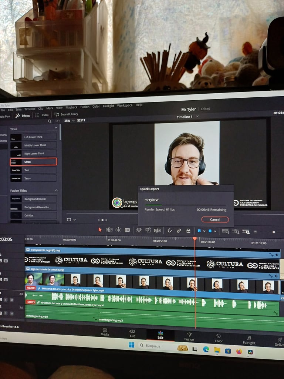Click the Full Extent Zoom icon

click(225, 231)
